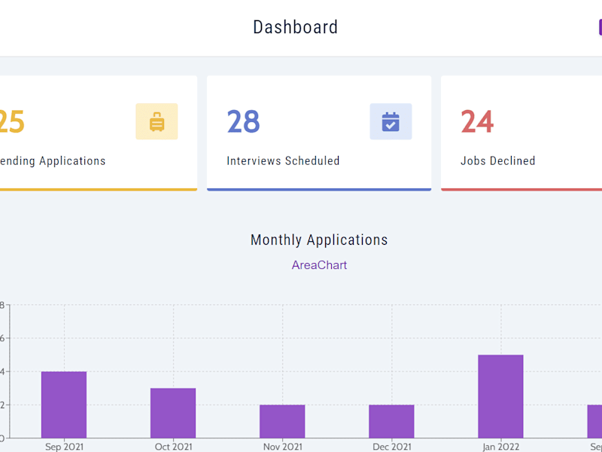Click the suitcase icon on Pending Applications card
602x452 pixels.
click(x=157, y=121)
